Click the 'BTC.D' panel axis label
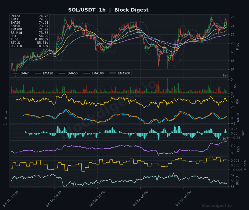The width and height of the screenshot is (249, 210). point(237,181)
